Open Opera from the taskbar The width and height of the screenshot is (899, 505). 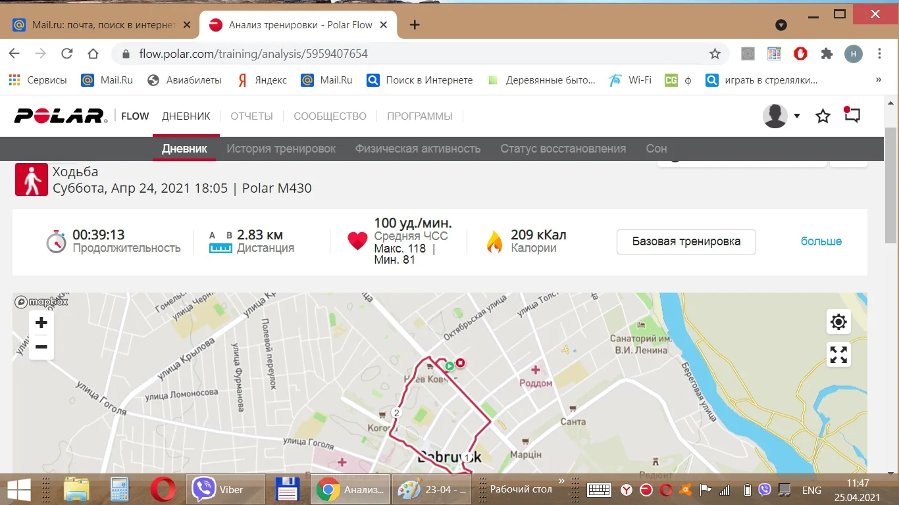point(163,490)
